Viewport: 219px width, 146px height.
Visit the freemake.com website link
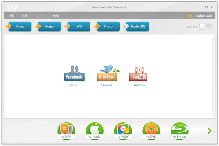click(200, 15)
